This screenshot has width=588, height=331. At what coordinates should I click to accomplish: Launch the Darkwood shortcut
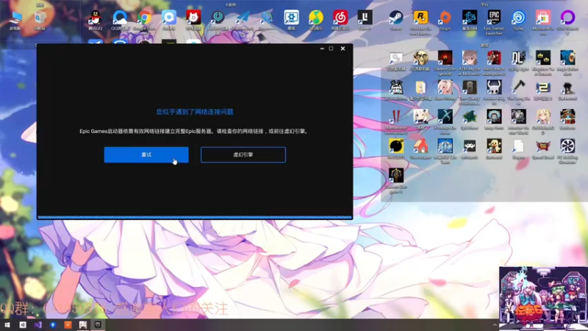[567, 90]
